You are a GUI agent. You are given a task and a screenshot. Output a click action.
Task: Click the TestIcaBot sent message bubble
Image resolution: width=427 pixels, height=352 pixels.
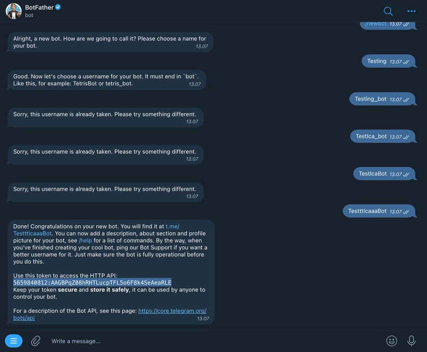372,174
